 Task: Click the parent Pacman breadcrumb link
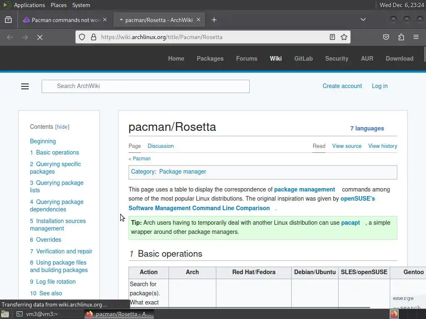pyautogui.click(x=141, y=159)
